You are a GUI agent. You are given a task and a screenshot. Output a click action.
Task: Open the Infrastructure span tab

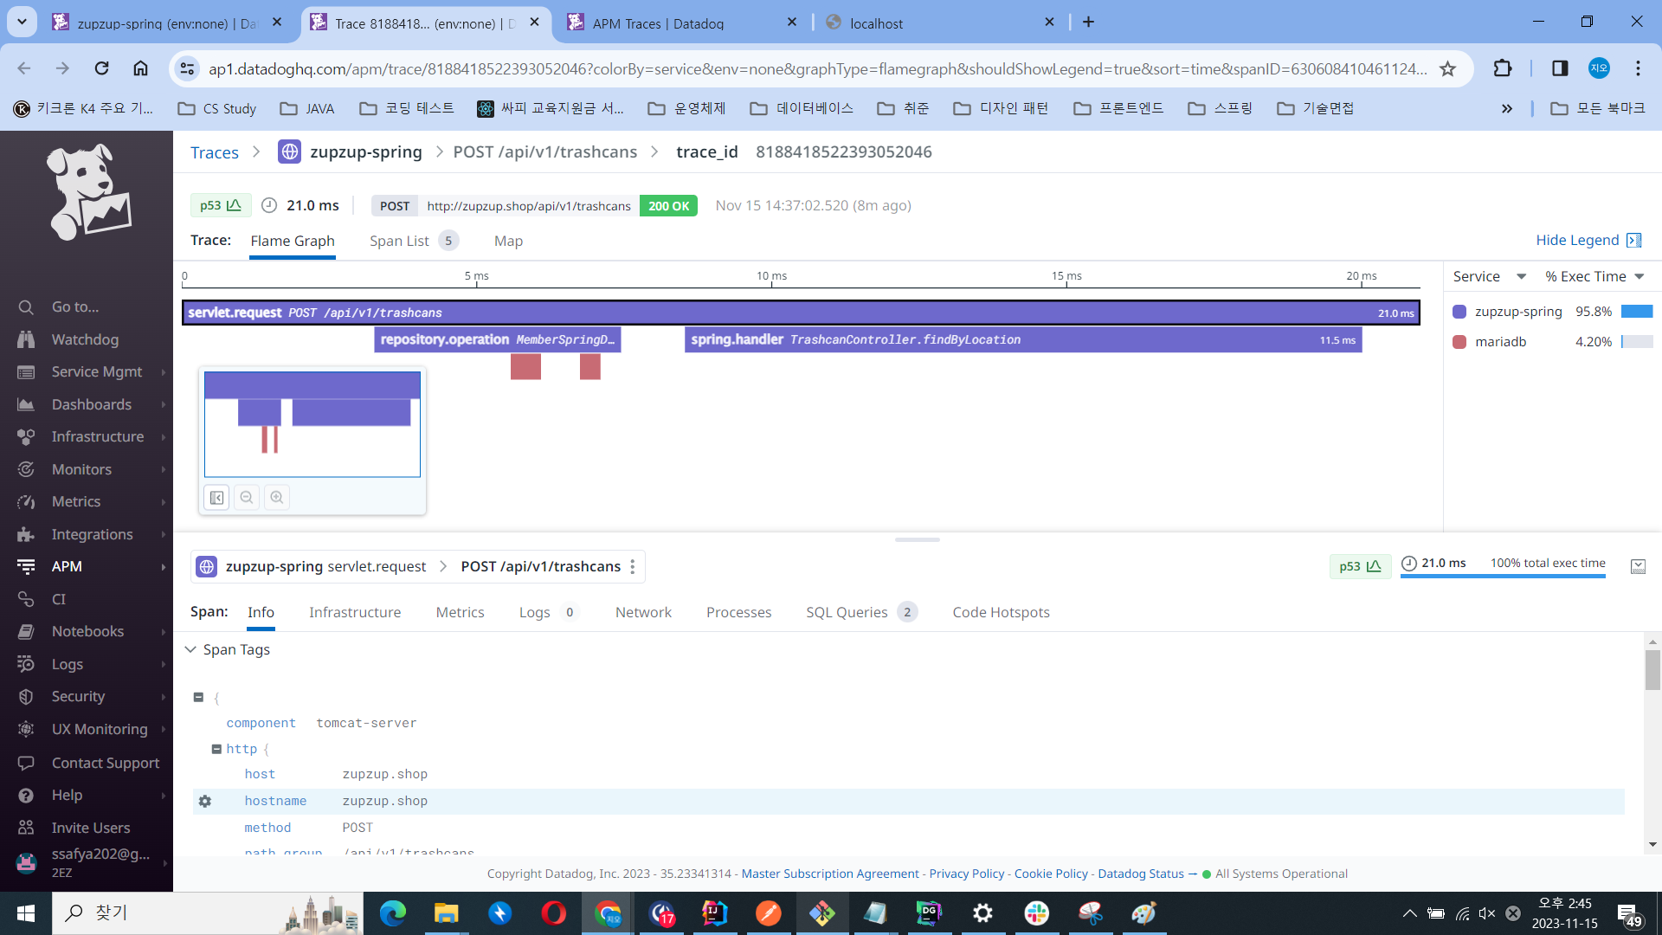(355, 612)
